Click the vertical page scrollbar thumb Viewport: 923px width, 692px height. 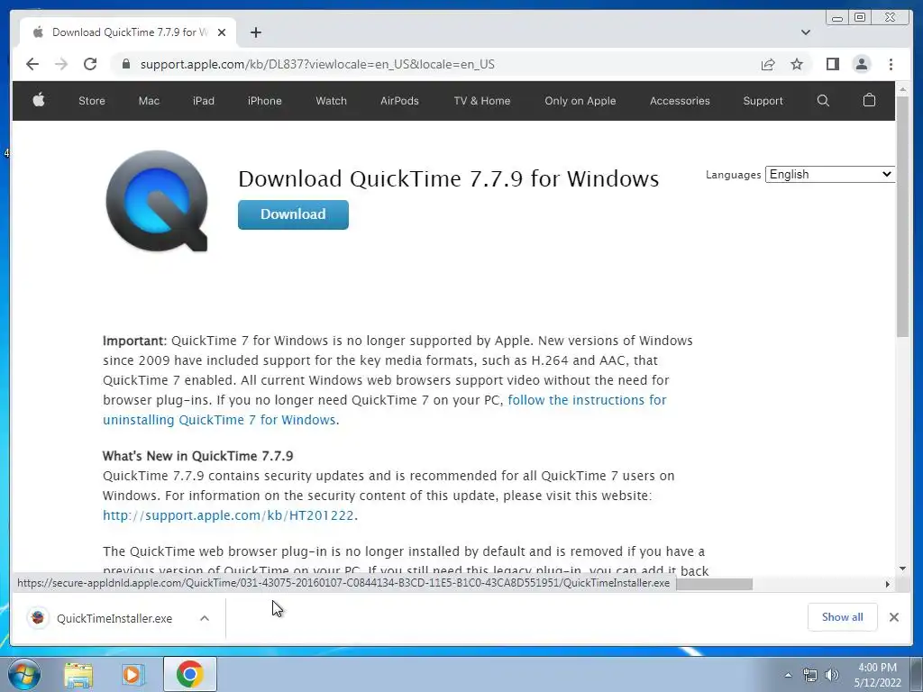(x=903, y=216)
